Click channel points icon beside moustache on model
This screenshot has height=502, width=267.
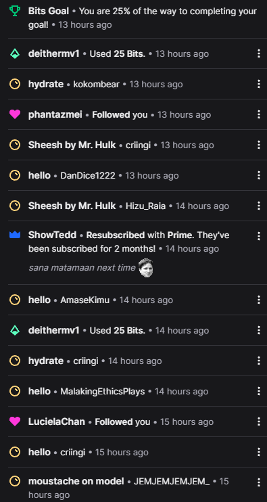tap(15, 481)
